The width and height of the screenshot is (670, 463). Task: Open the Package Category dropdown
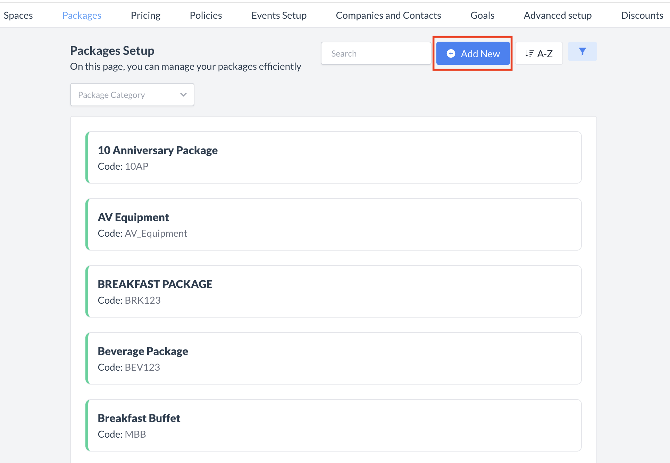[x=132, y=94]
